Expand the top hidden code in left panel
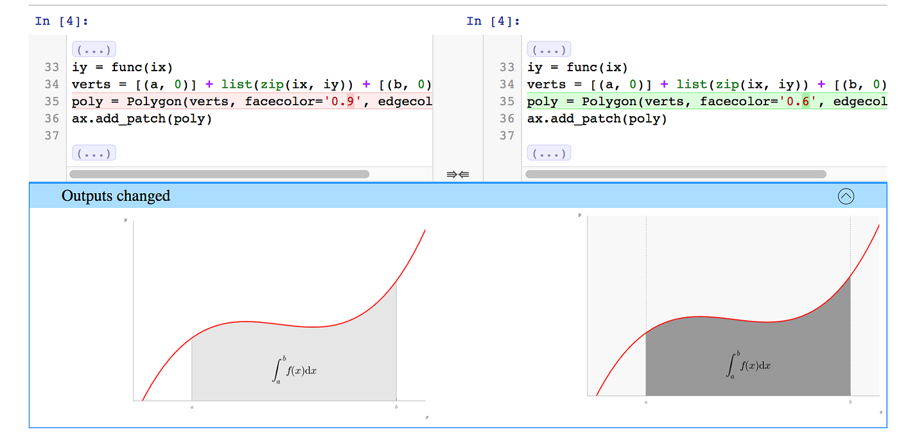Viewport: 899px width, 446px height. point(94,49)
